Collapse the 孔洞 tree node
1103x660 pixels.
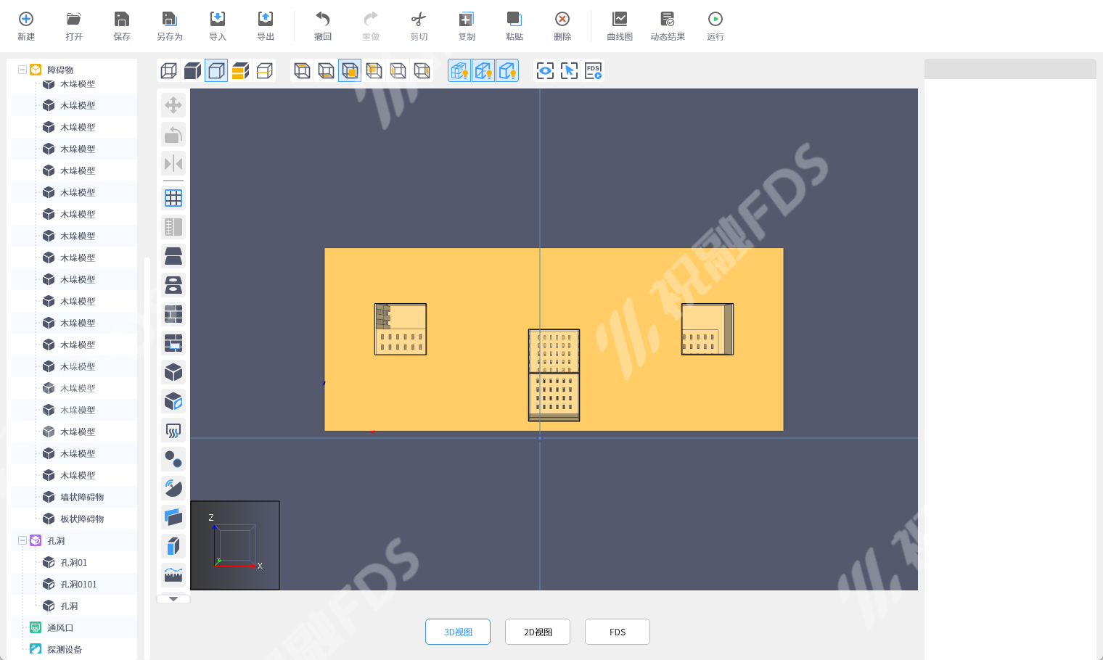pos(22,540)
